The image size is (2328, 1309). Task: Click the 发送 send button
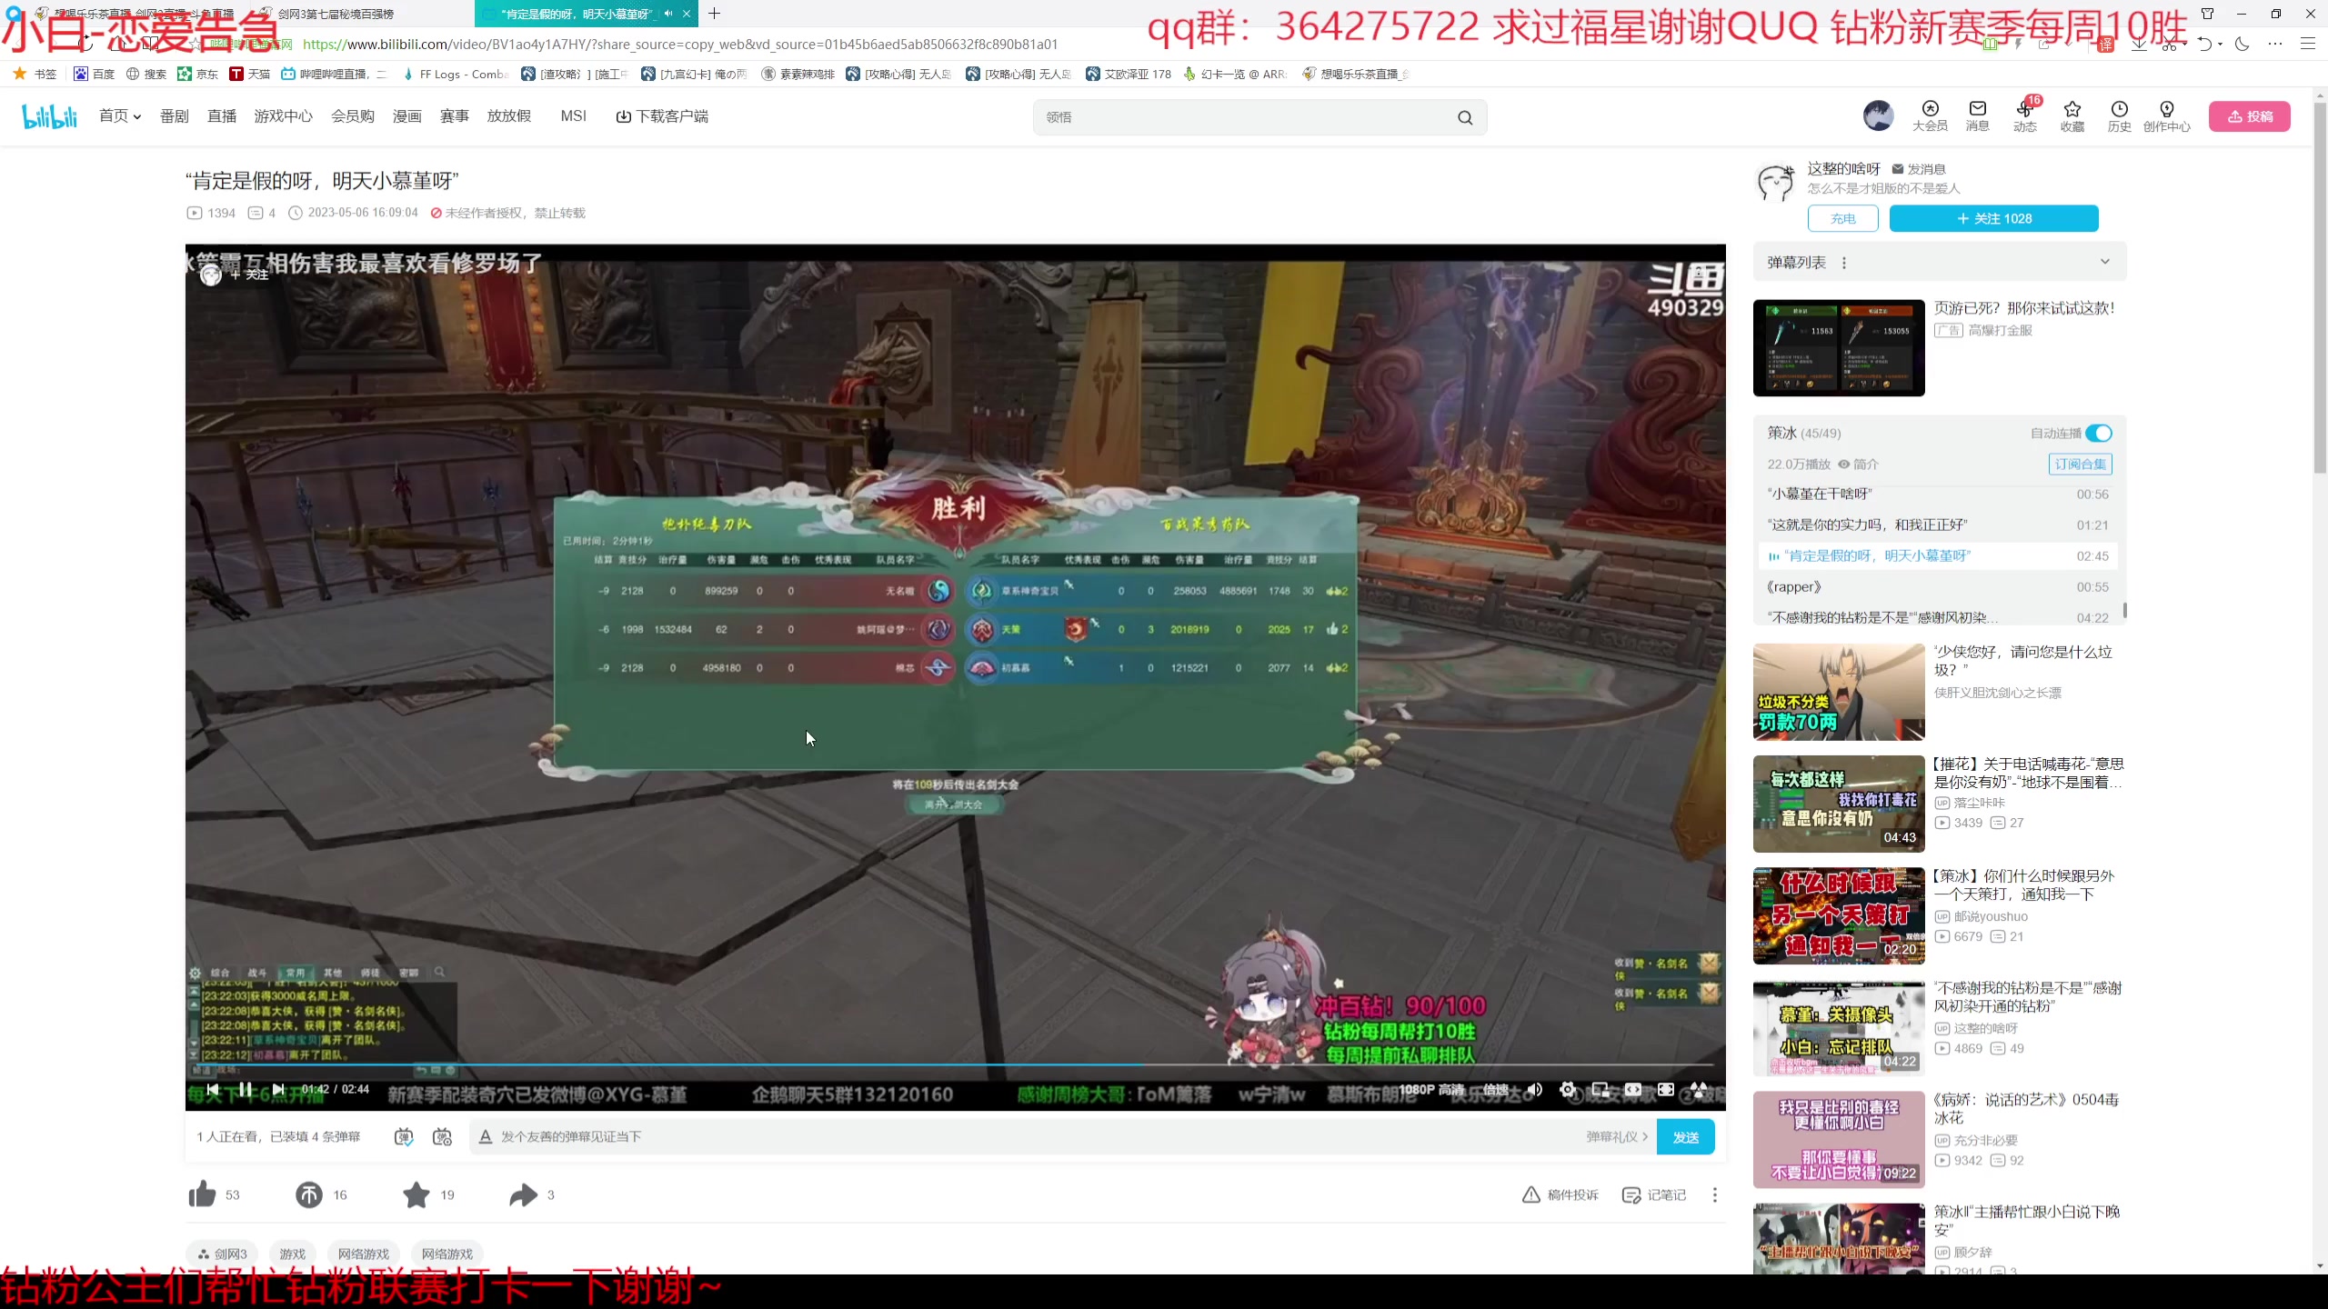pyautogui.click(x=1686, y=1137)
